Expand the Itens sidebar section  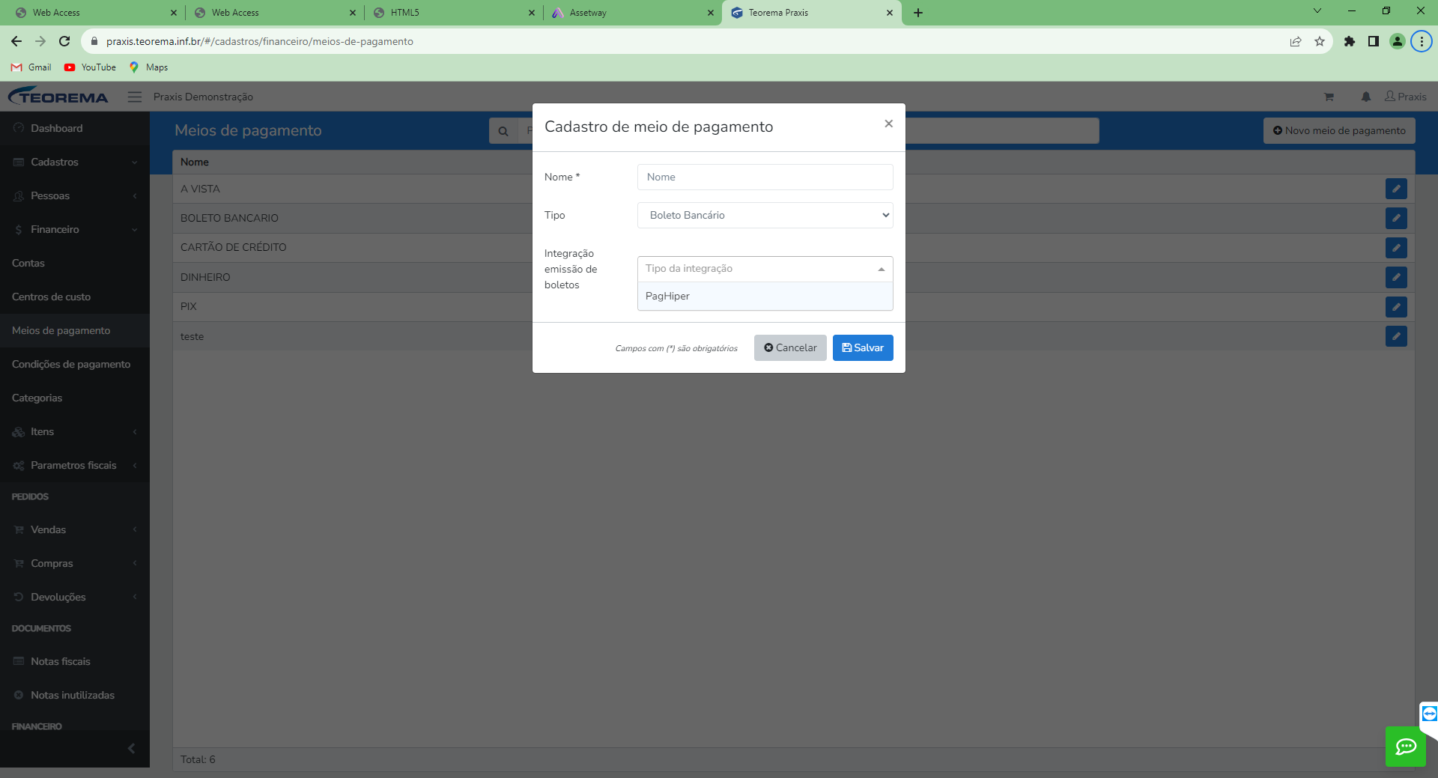pyautogui.click(x=75, y=431)
